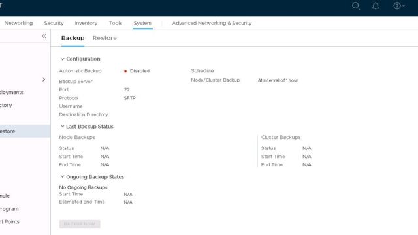Switch to the Restore sub-tab
Viewport: 418px width, 235px height.
pos(104,38)
